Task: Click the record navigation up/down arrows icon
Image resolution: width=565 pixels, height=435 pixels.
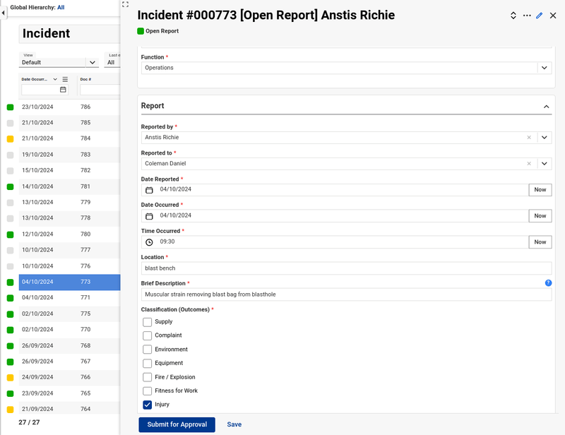Action: coord(513,15)
